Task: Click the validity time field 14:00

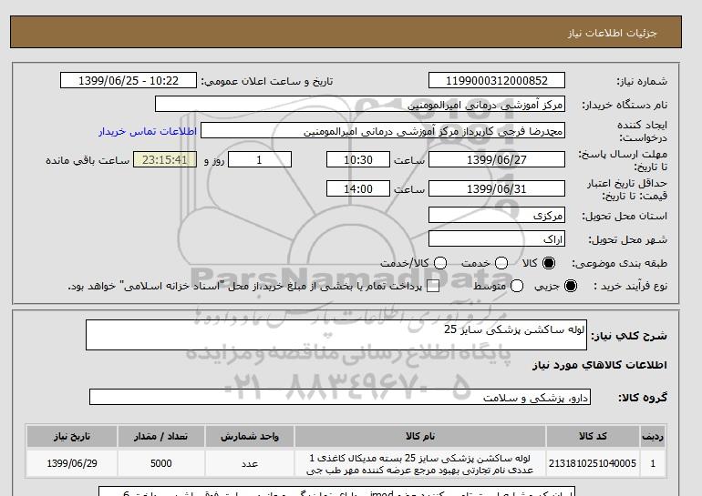Action: [358, 188]
